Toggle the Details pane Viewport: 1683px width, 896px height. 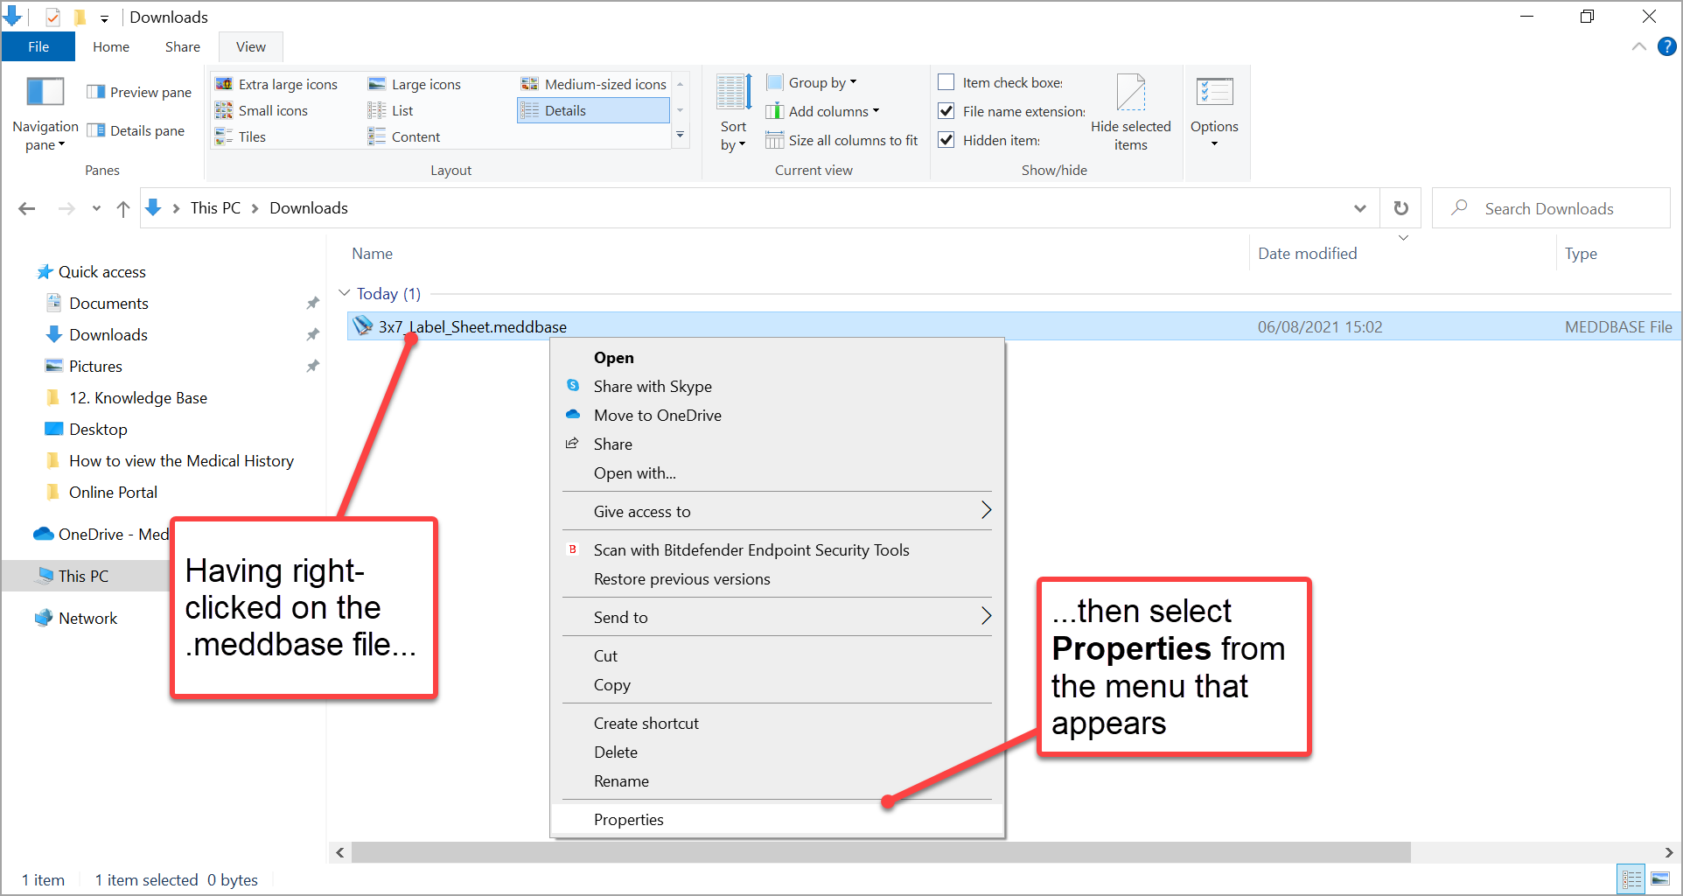click(x=136, y=130)
